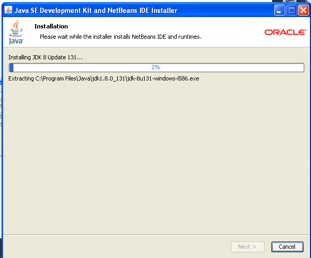The height and width of the screenshot is (258, 311).
Task: Minimize the installer window
Action: (279, 10)
